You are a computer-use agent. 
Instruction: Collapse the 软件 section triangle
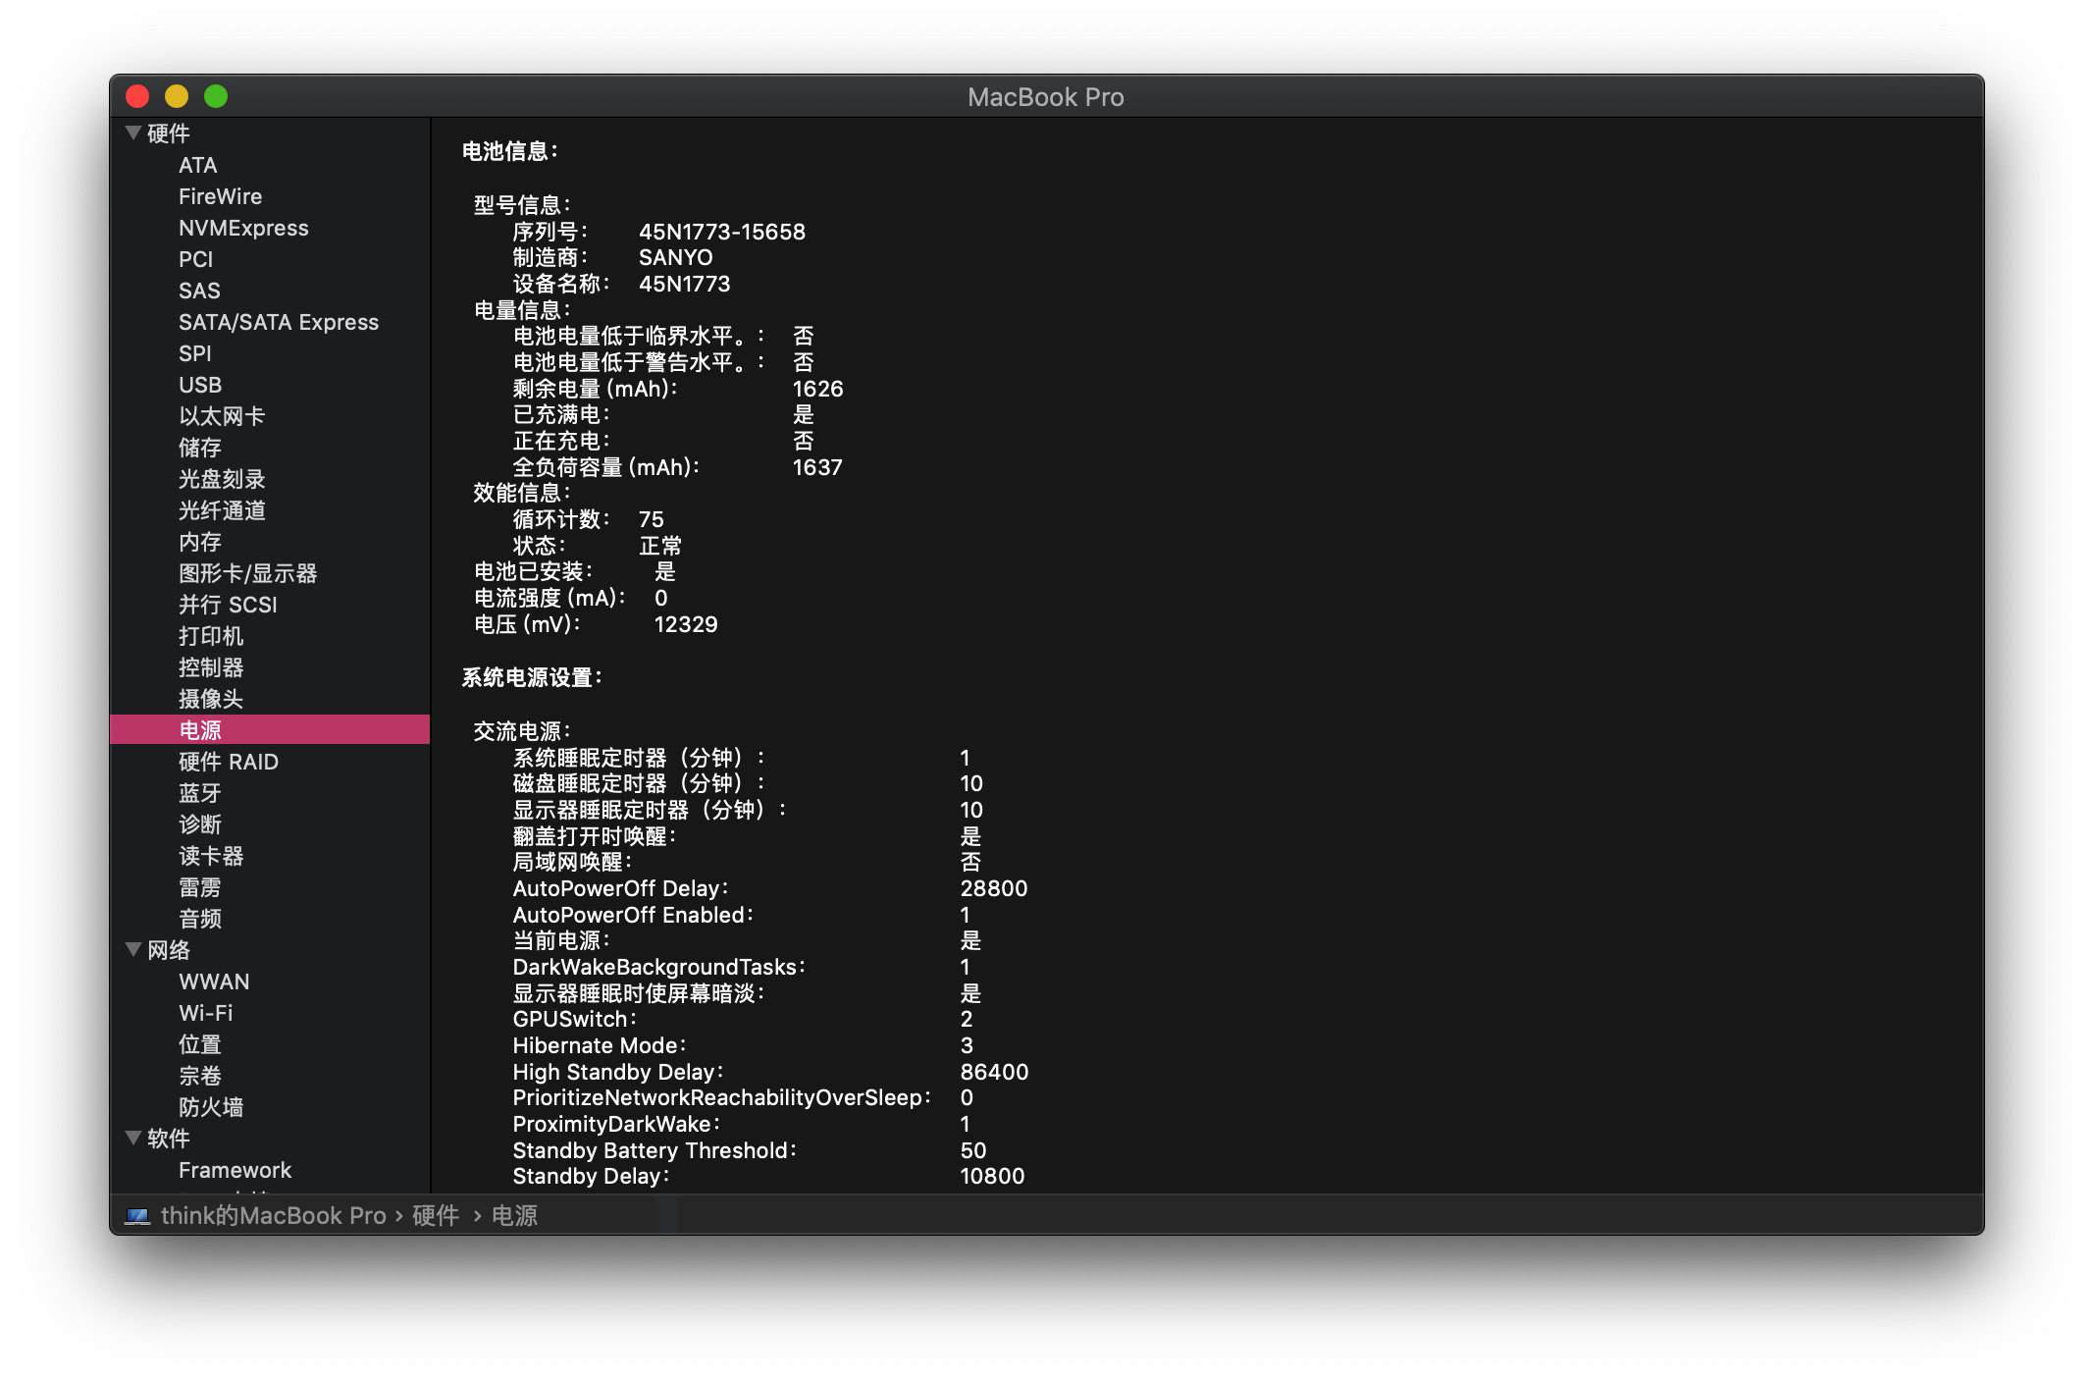(133, 1138)
